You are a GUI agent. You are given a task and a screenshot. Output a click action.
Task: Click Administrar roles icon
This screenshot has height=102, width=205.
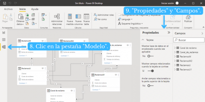click(x=95, y=15)
